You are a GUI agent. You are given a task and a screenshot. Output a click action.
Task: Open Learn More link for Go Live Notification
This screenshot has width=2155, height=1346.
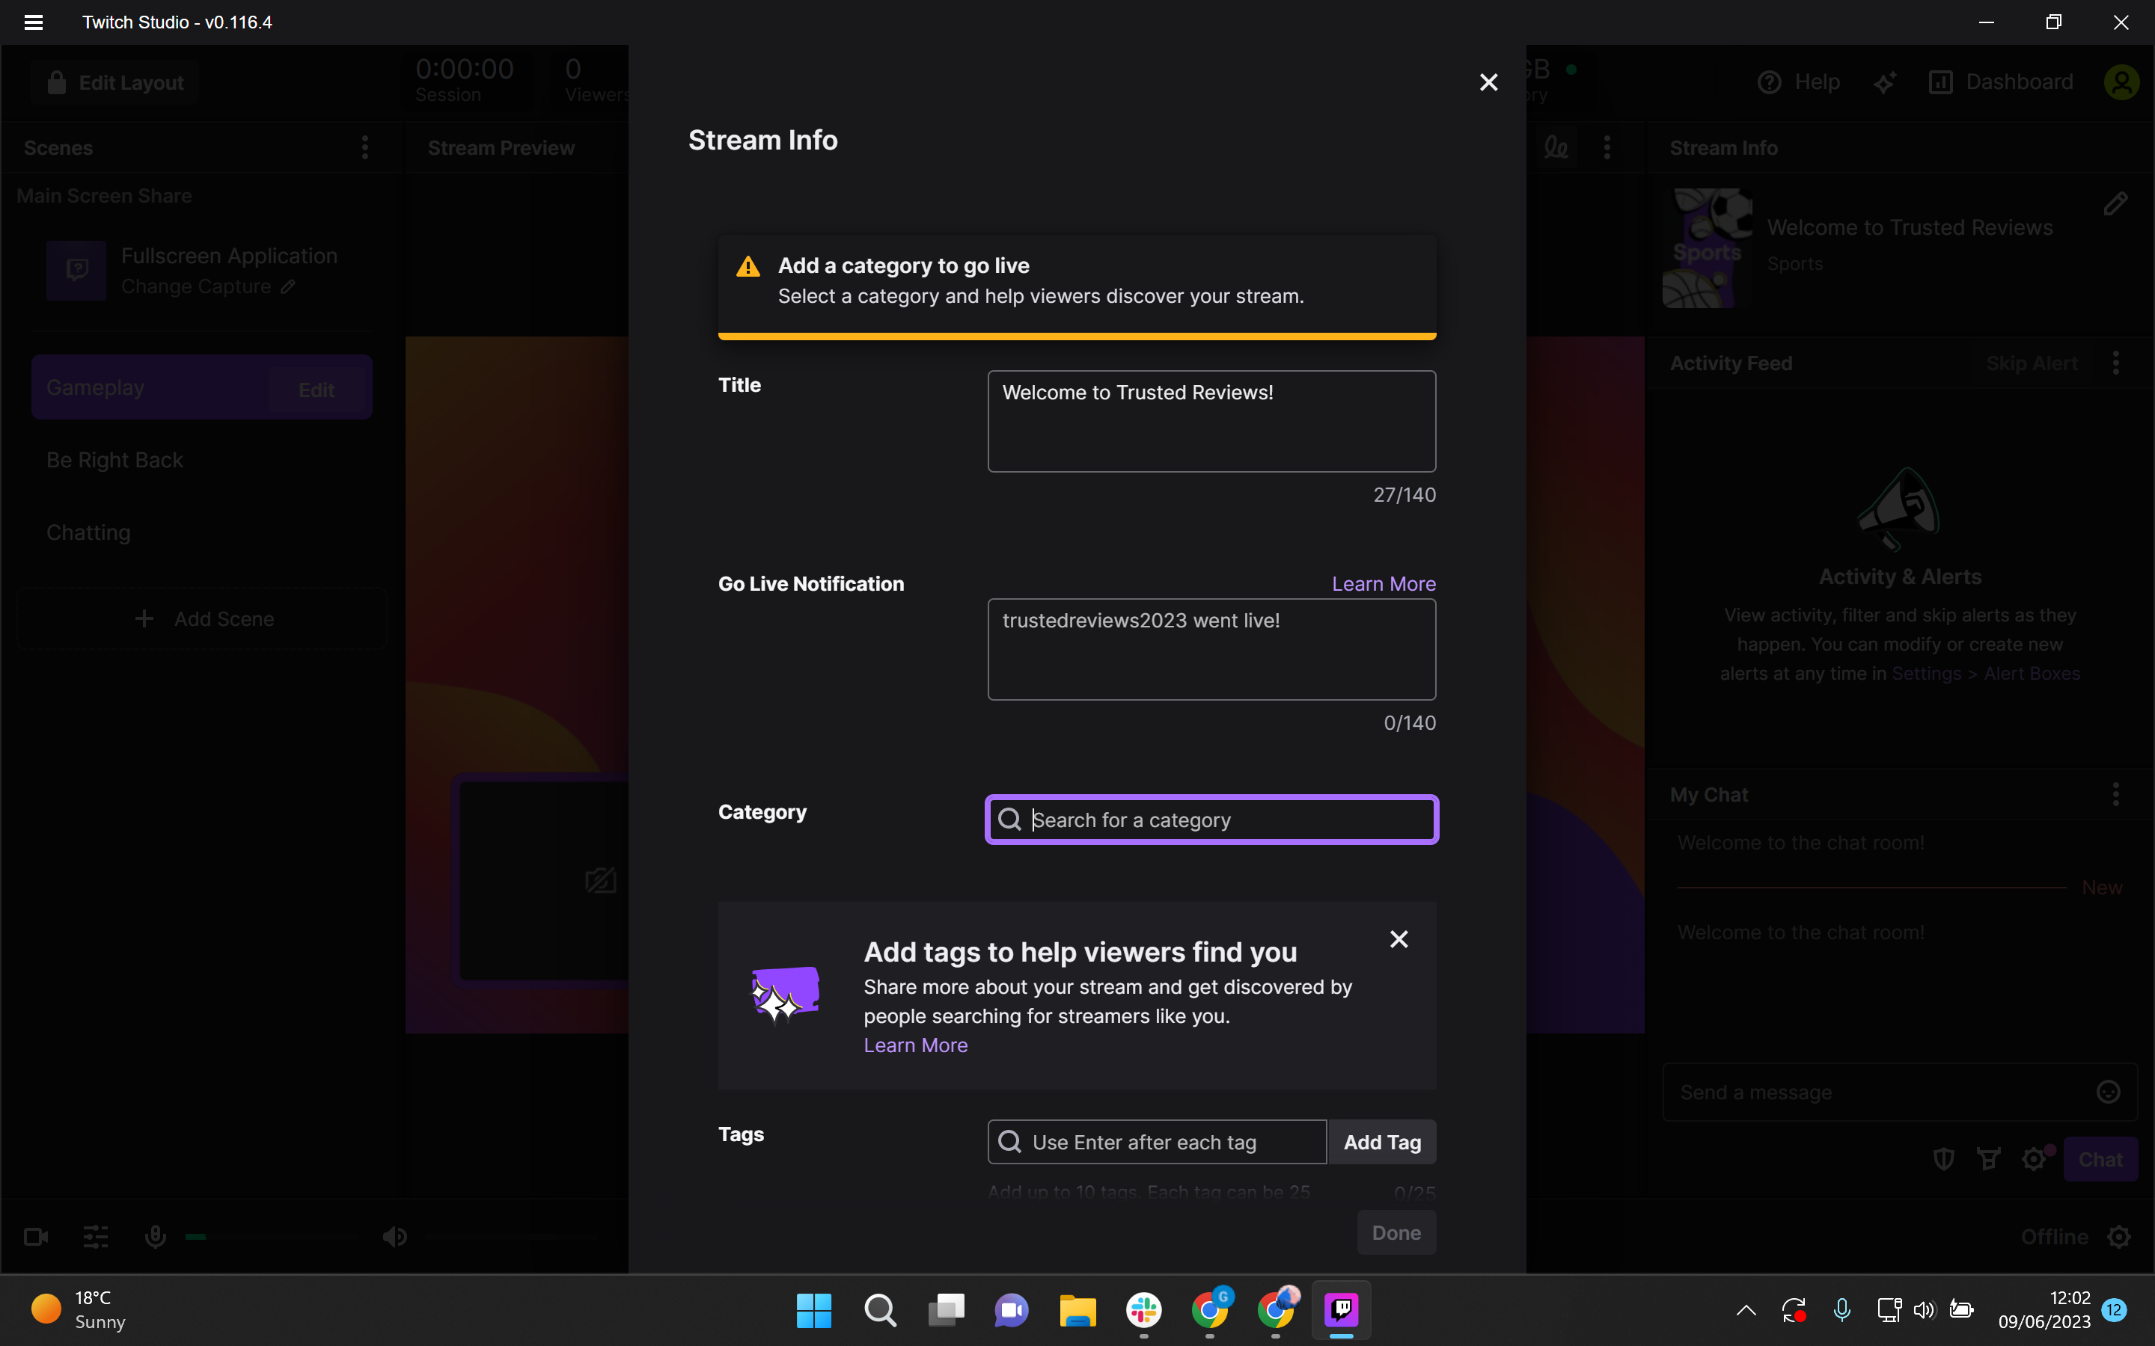pyautogui.click(x=1383, y=584)
